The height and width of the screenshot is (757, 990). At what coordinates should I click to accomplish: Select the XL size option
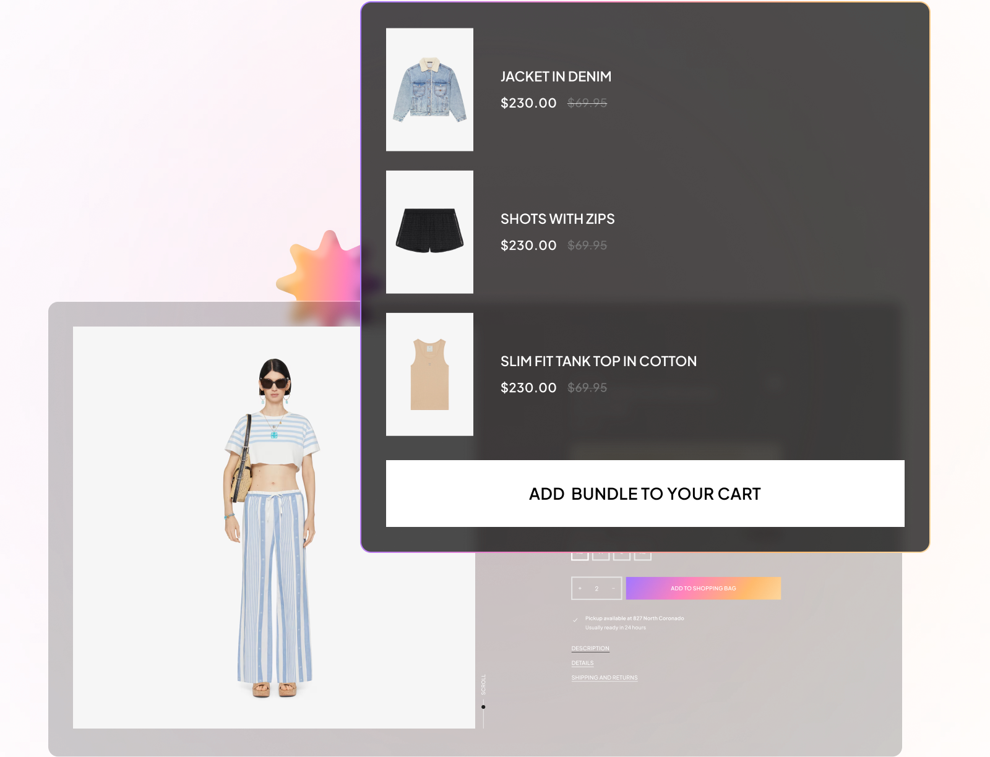643,555
